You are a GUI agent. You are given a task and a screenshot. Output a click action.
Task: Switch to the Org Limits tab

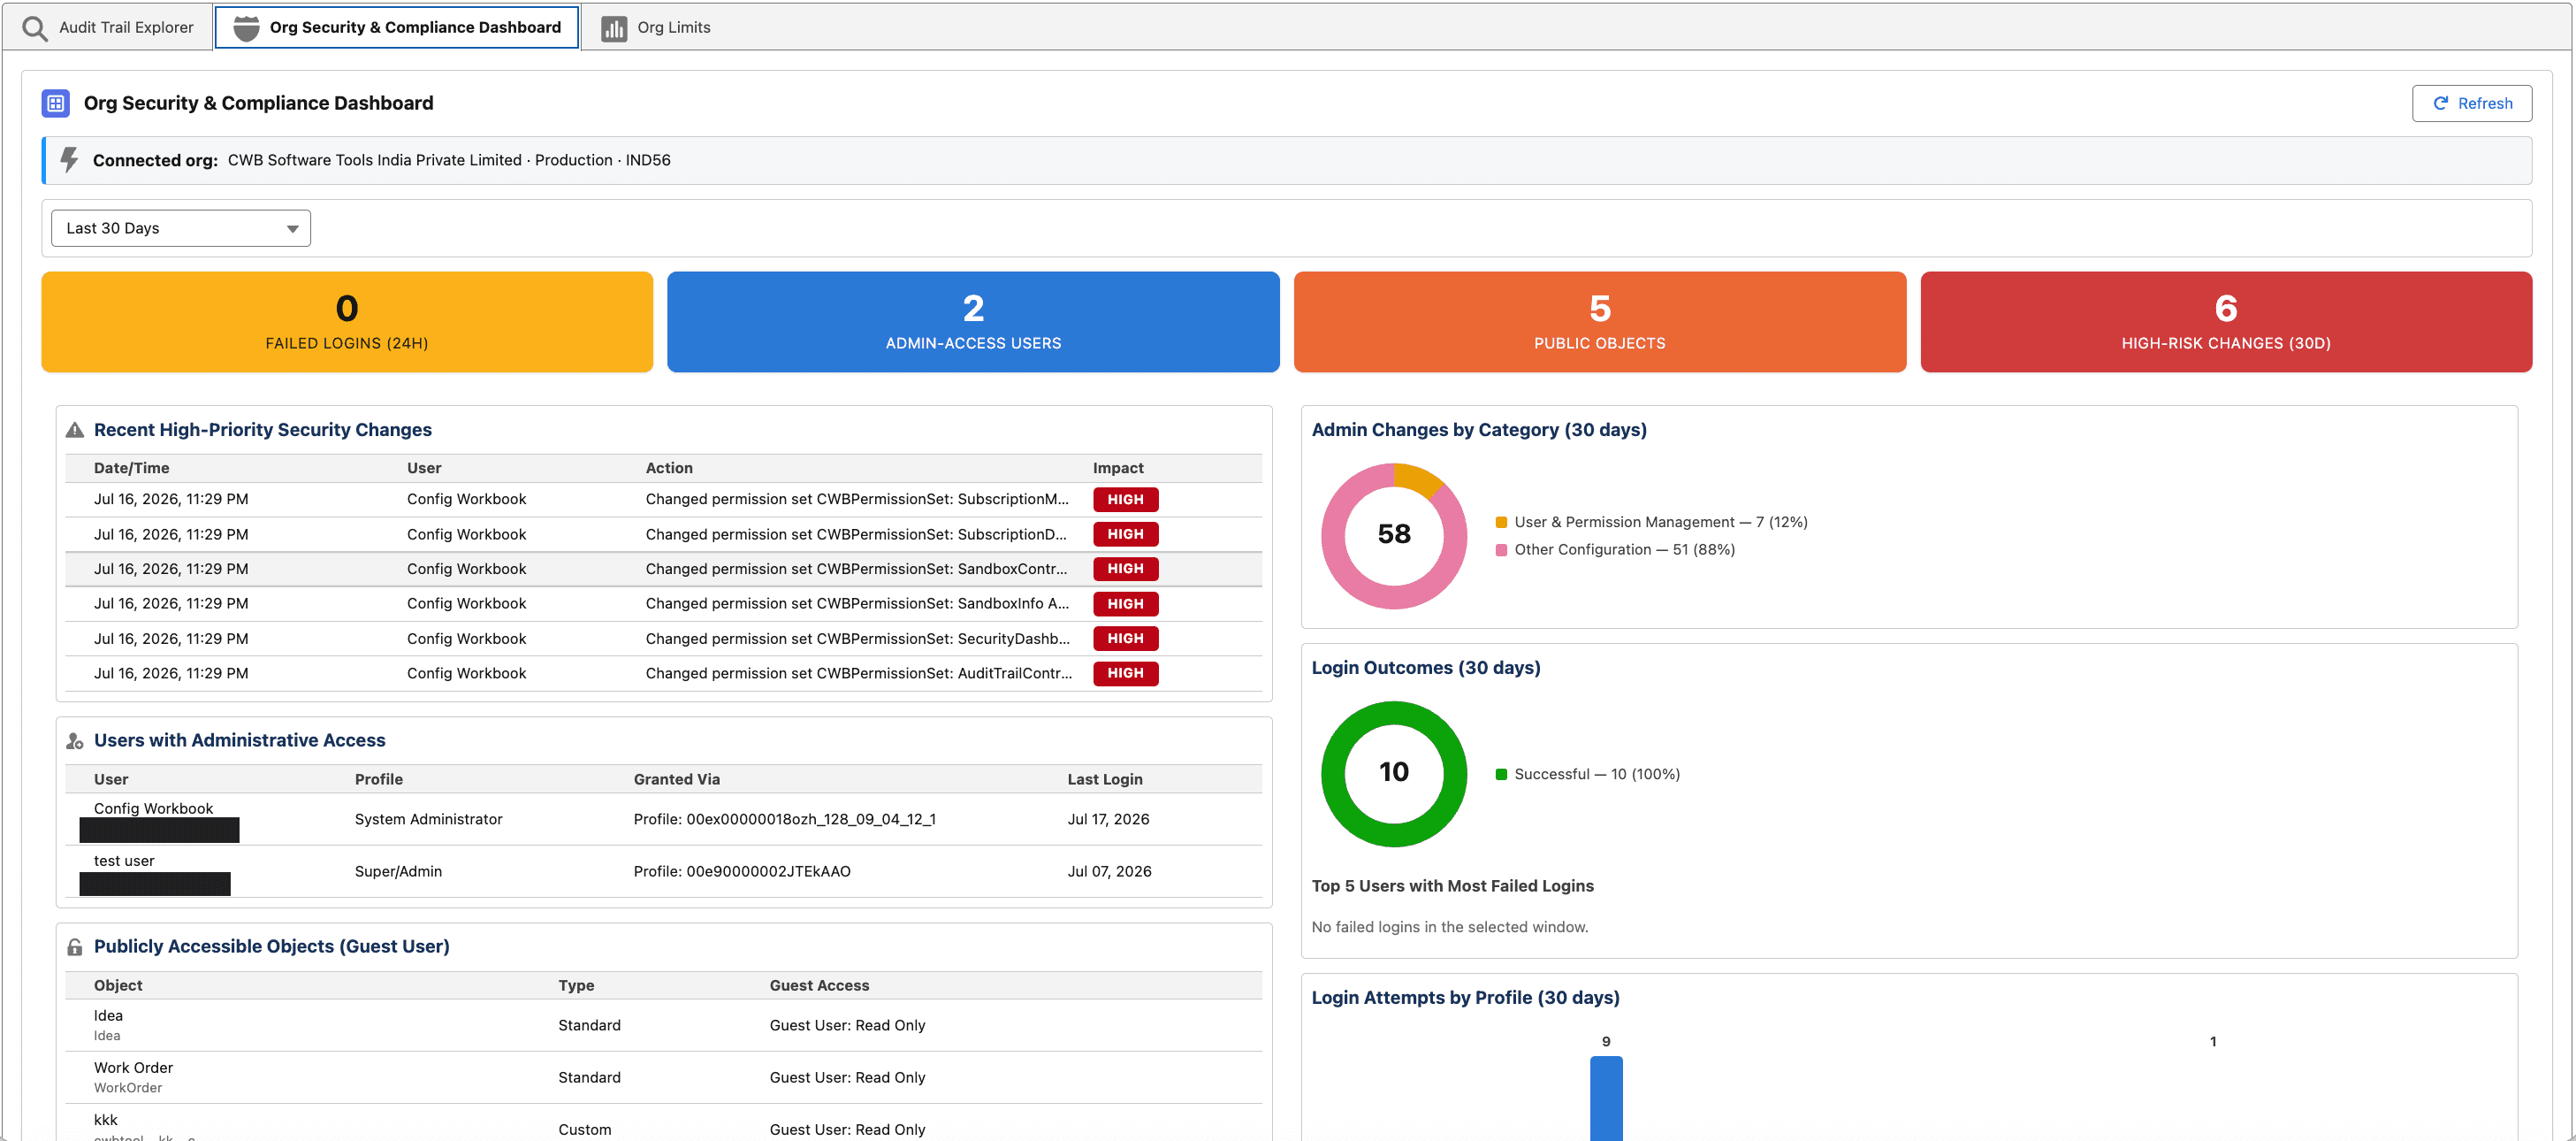coord(656,28)
